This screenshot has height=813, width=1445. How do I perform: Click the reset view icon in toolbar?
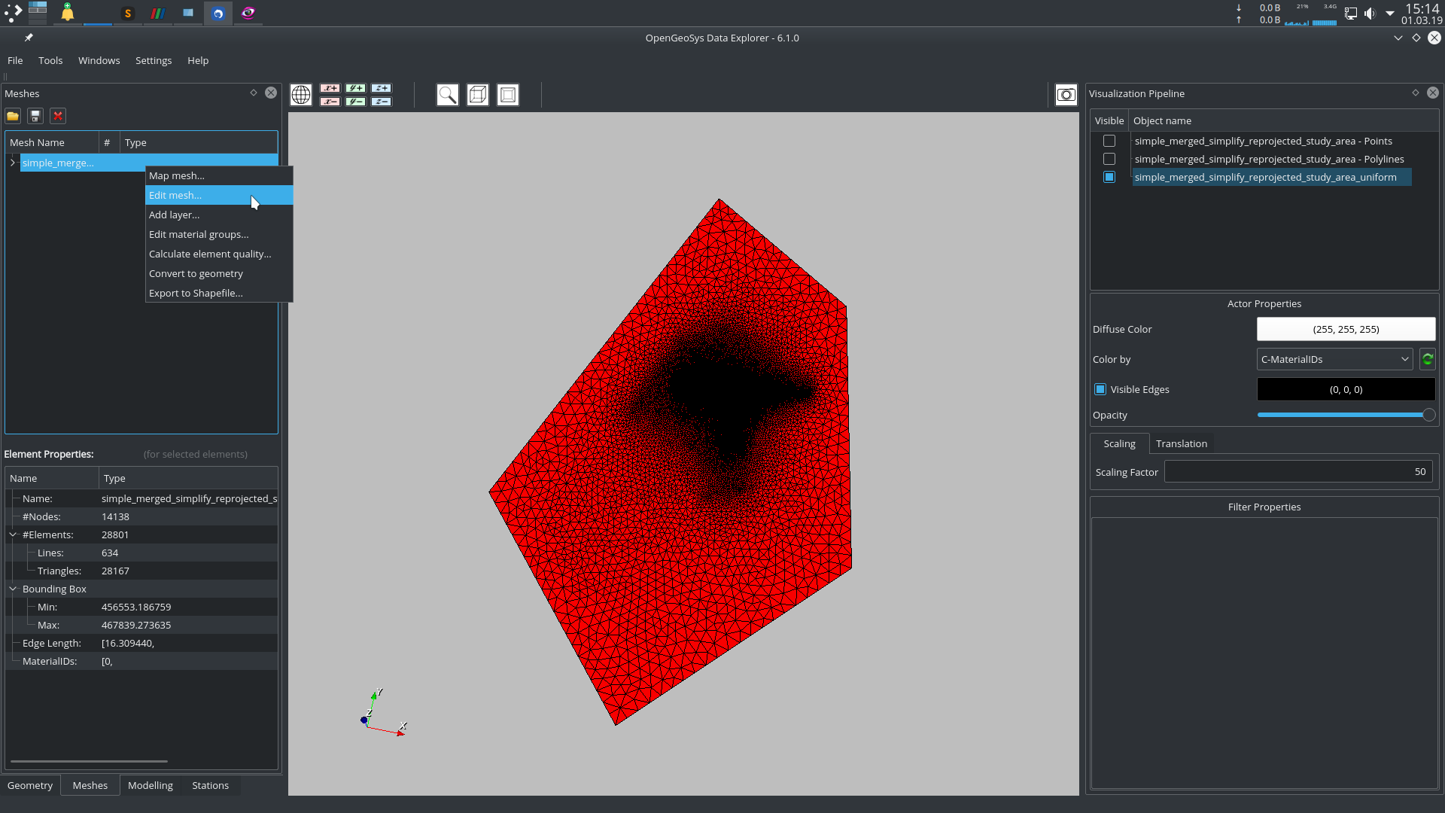[x=302, y=93]
